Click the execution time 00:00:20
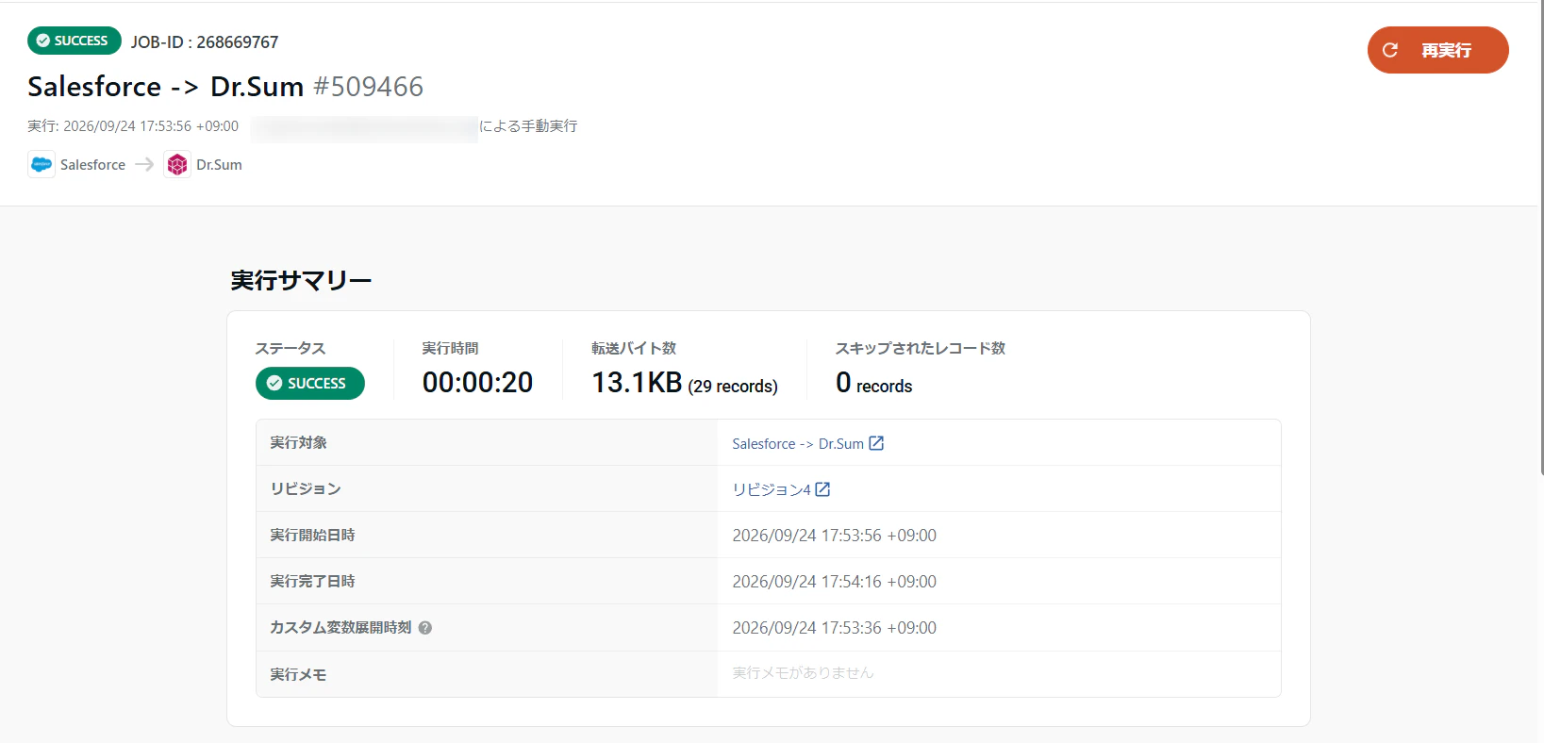 coord(478,382)
